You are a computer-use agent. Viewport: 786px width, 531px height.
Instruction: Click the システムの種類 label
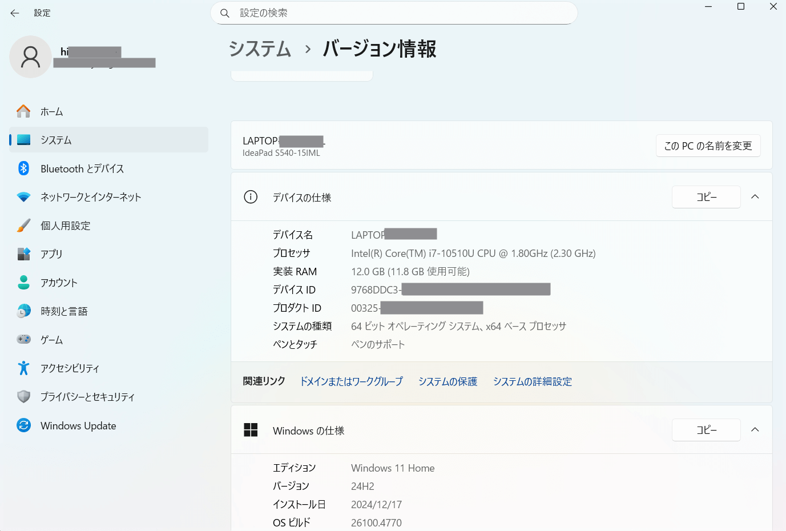pyautogui.click(x=302, y=327)
